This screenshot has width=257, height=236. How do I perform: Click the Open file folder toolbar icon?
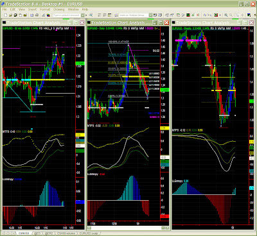[x=10, y=15]
